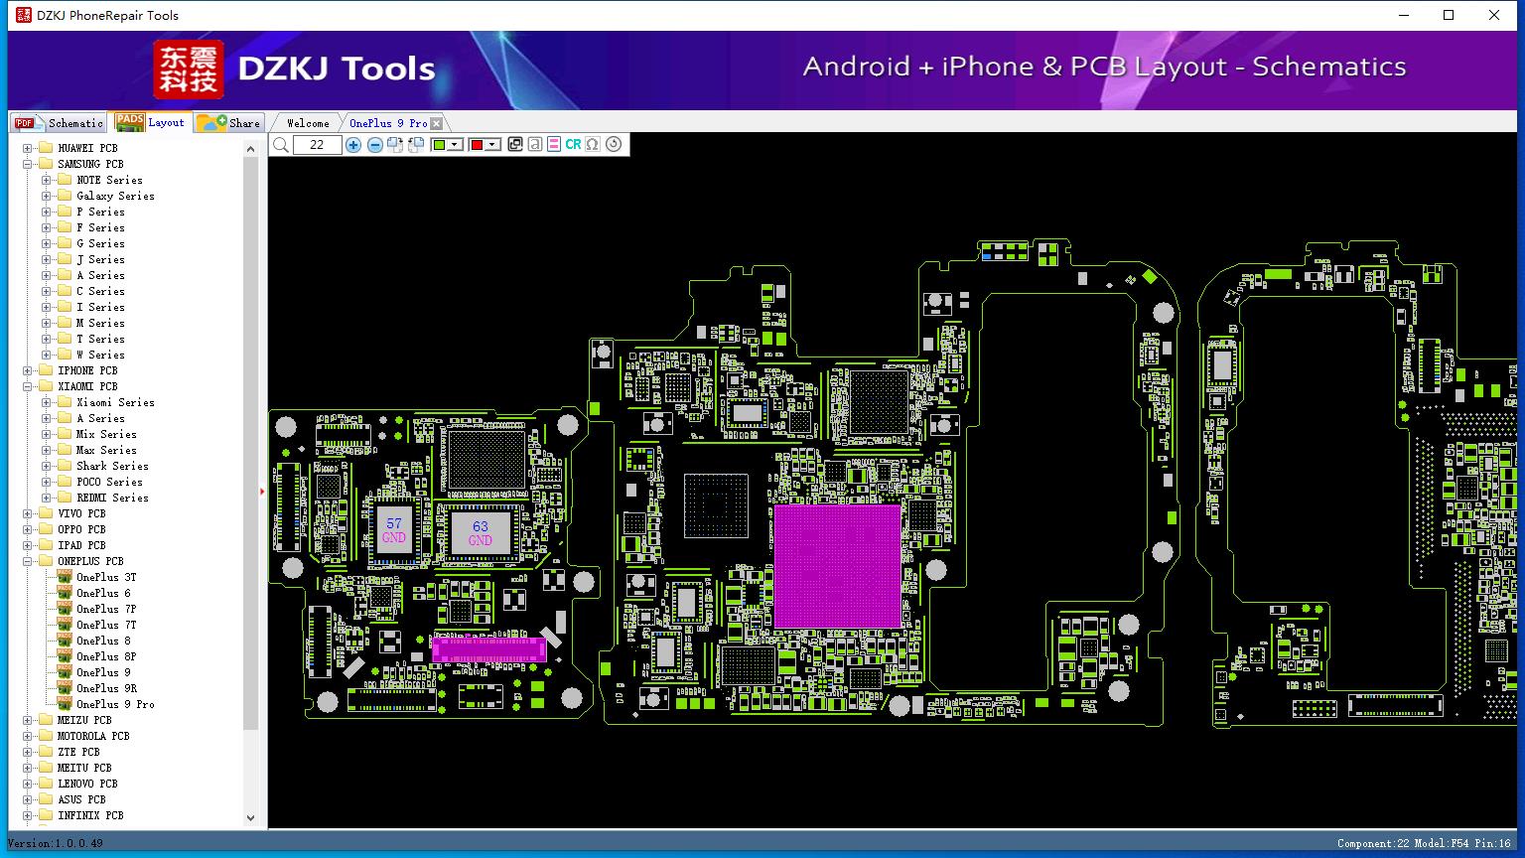Image resolution: width=1525 pixels, height=858 pixels.
Task: Click the 'Component:22 Model:F54 Pin:16' status text
Action: pyautogui.click(x=1424, y=843)
